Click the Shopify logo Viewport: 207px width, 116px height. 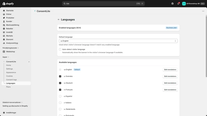[8, 4]
